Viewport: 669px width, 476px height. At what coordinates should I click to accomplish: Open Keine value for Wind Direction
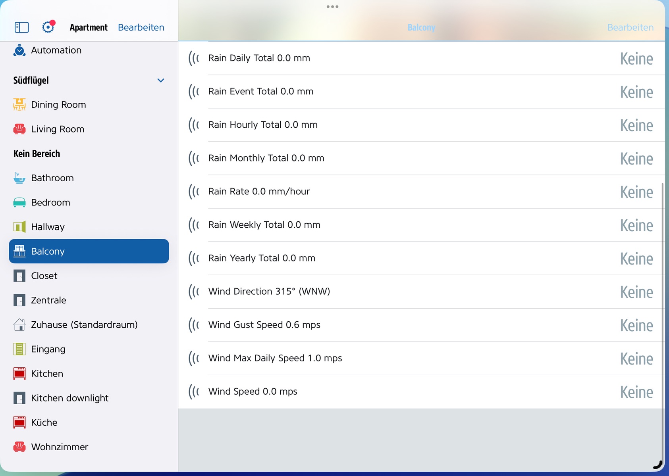click(636, 292)
